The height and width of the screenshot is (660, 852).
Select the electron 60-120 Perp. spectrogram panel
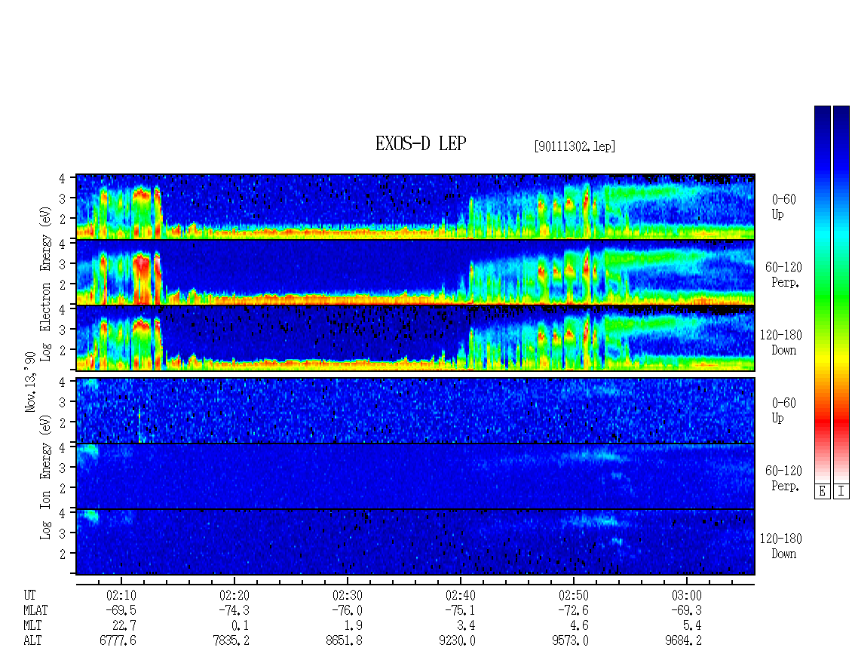(x=415, y=272)
